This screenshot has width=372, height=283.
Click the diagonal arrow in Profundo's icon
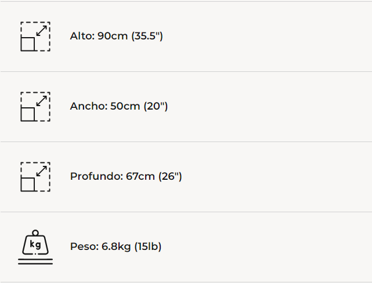[x=41, y=171]
